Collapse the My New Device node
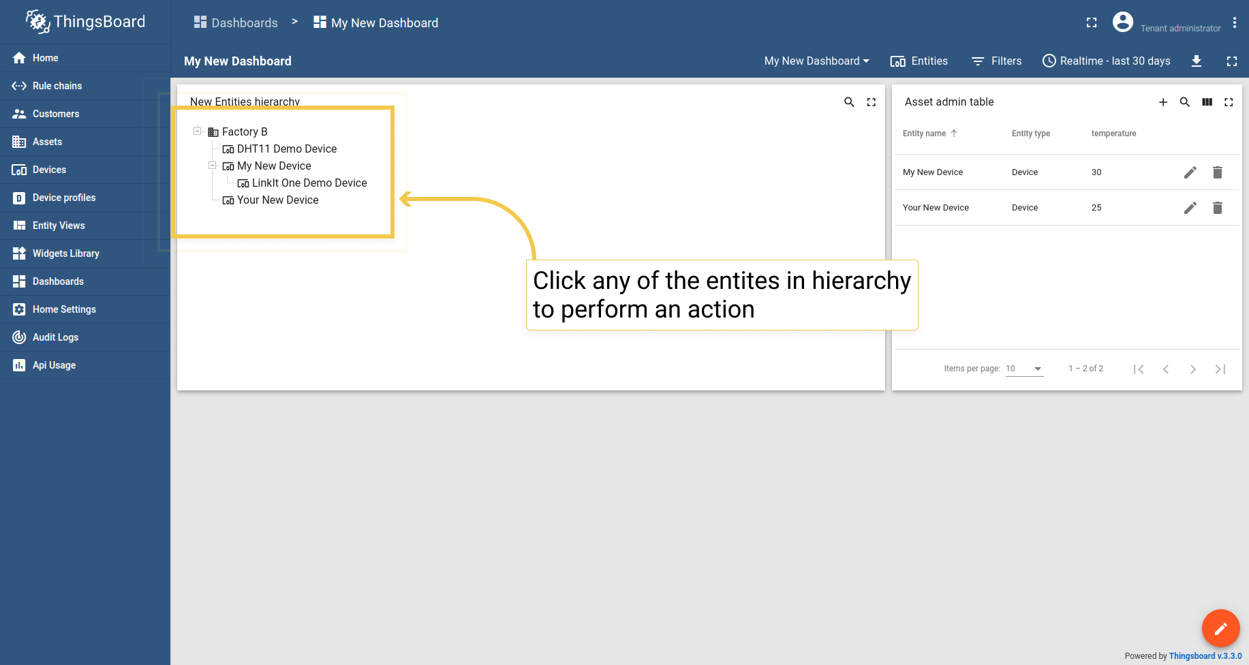The height and width of the screenshot is (665, 1249). click(213, 165)
